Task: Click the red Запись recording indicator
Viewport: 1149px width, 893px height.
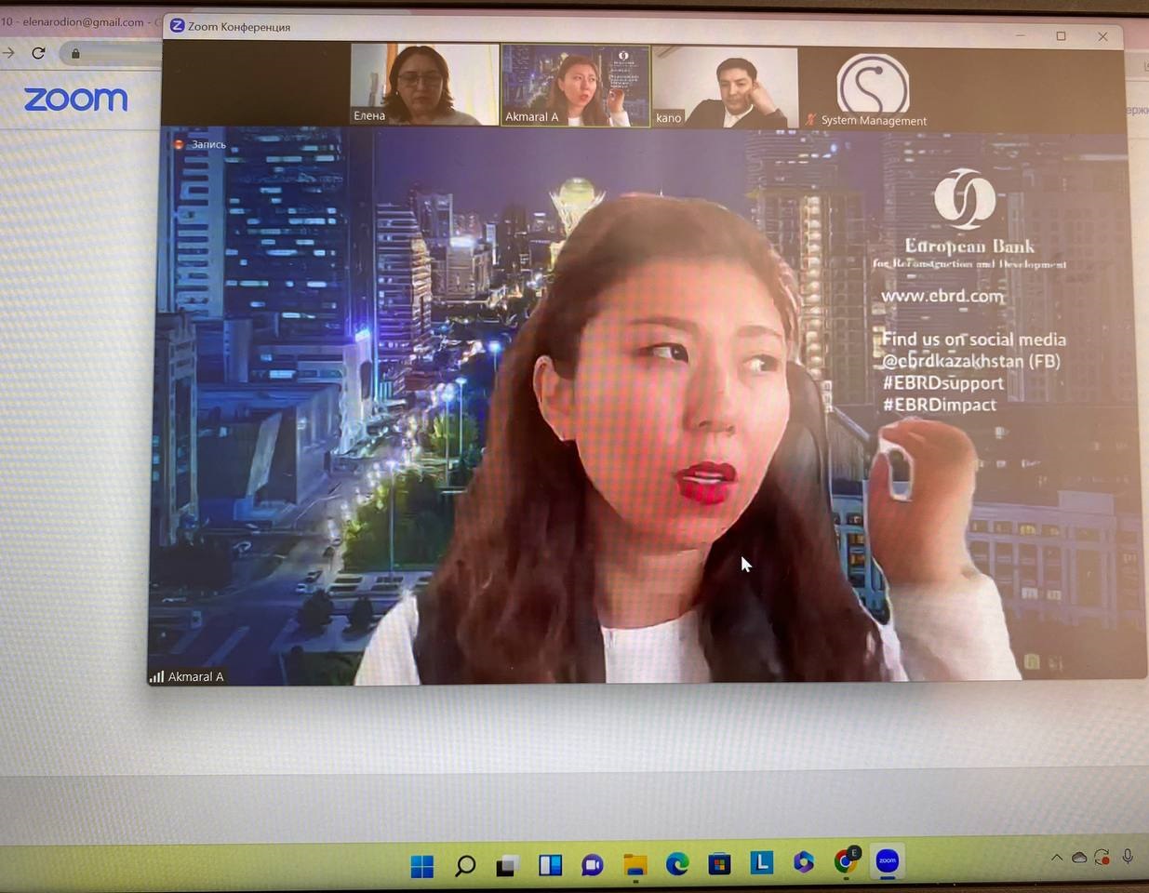Action: 180,144
